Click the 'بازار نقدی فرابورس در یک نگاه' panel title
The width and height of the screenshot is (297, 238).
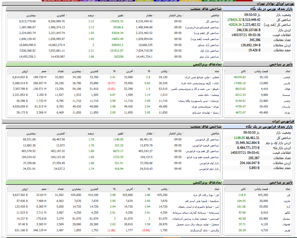[269, 126]
